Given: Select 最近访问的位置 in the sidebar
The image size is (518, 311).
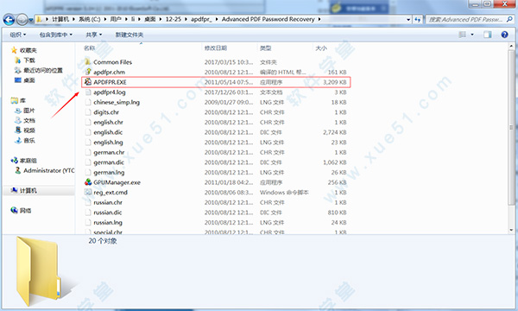Looking at the screenshot, I should 43,70.
